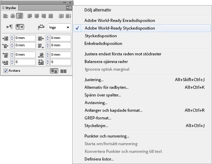Justify with last line centered

[37, 16]
